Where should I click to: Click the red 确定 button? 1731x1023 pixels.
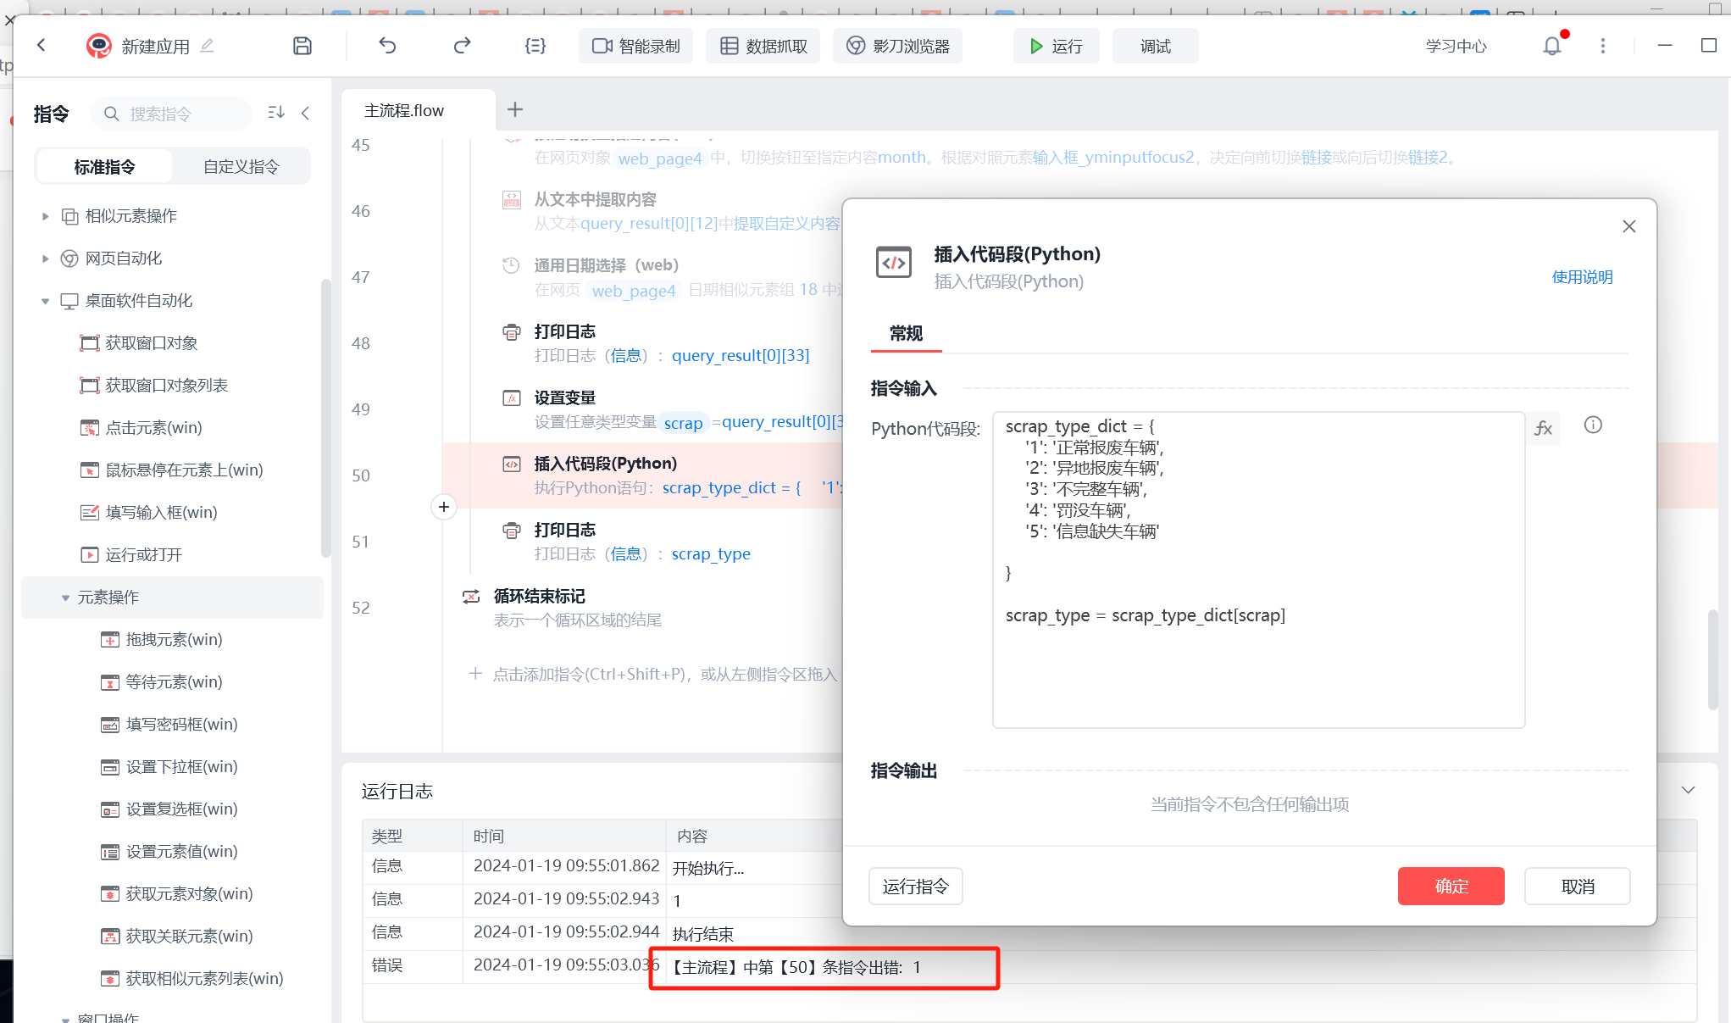coord(1451,886)
